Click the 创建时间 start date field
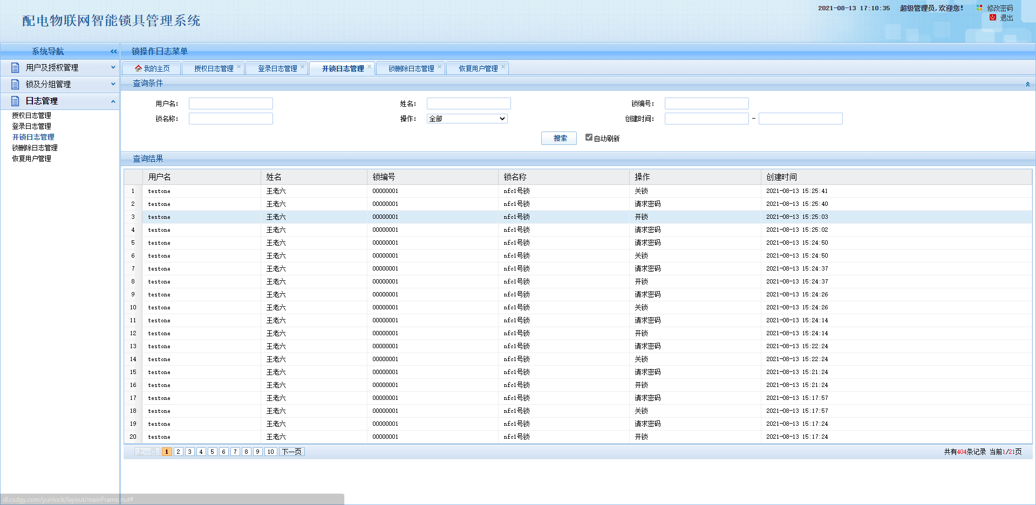The height and width of the screenshot is (505, 1036). click(707, 119)
